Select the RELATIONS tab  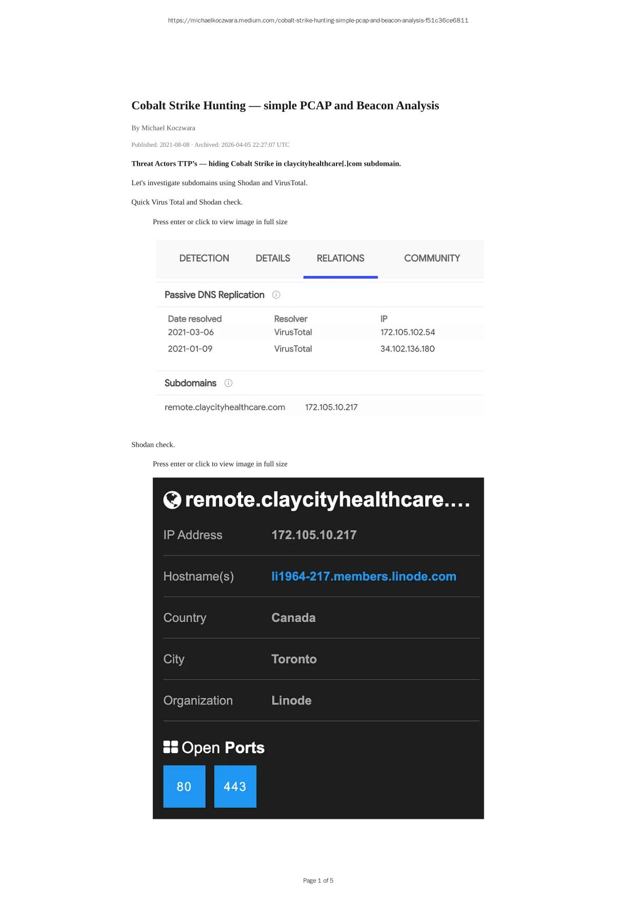point(341,258)
